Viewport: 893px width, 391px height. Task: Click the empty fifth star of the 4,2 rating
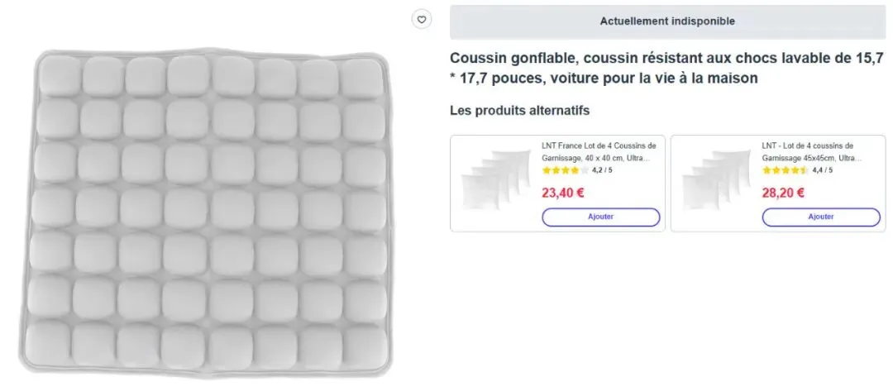pyautogui.click(x=585, y=170)
